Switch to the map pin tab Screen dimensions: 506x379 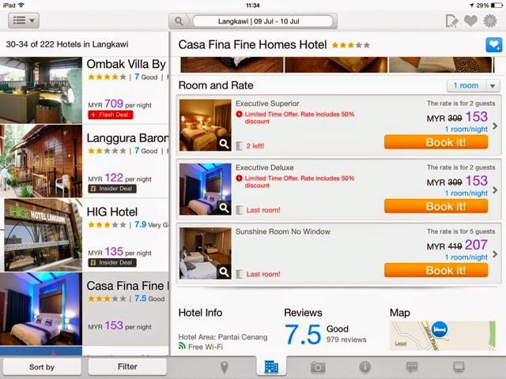225,367
